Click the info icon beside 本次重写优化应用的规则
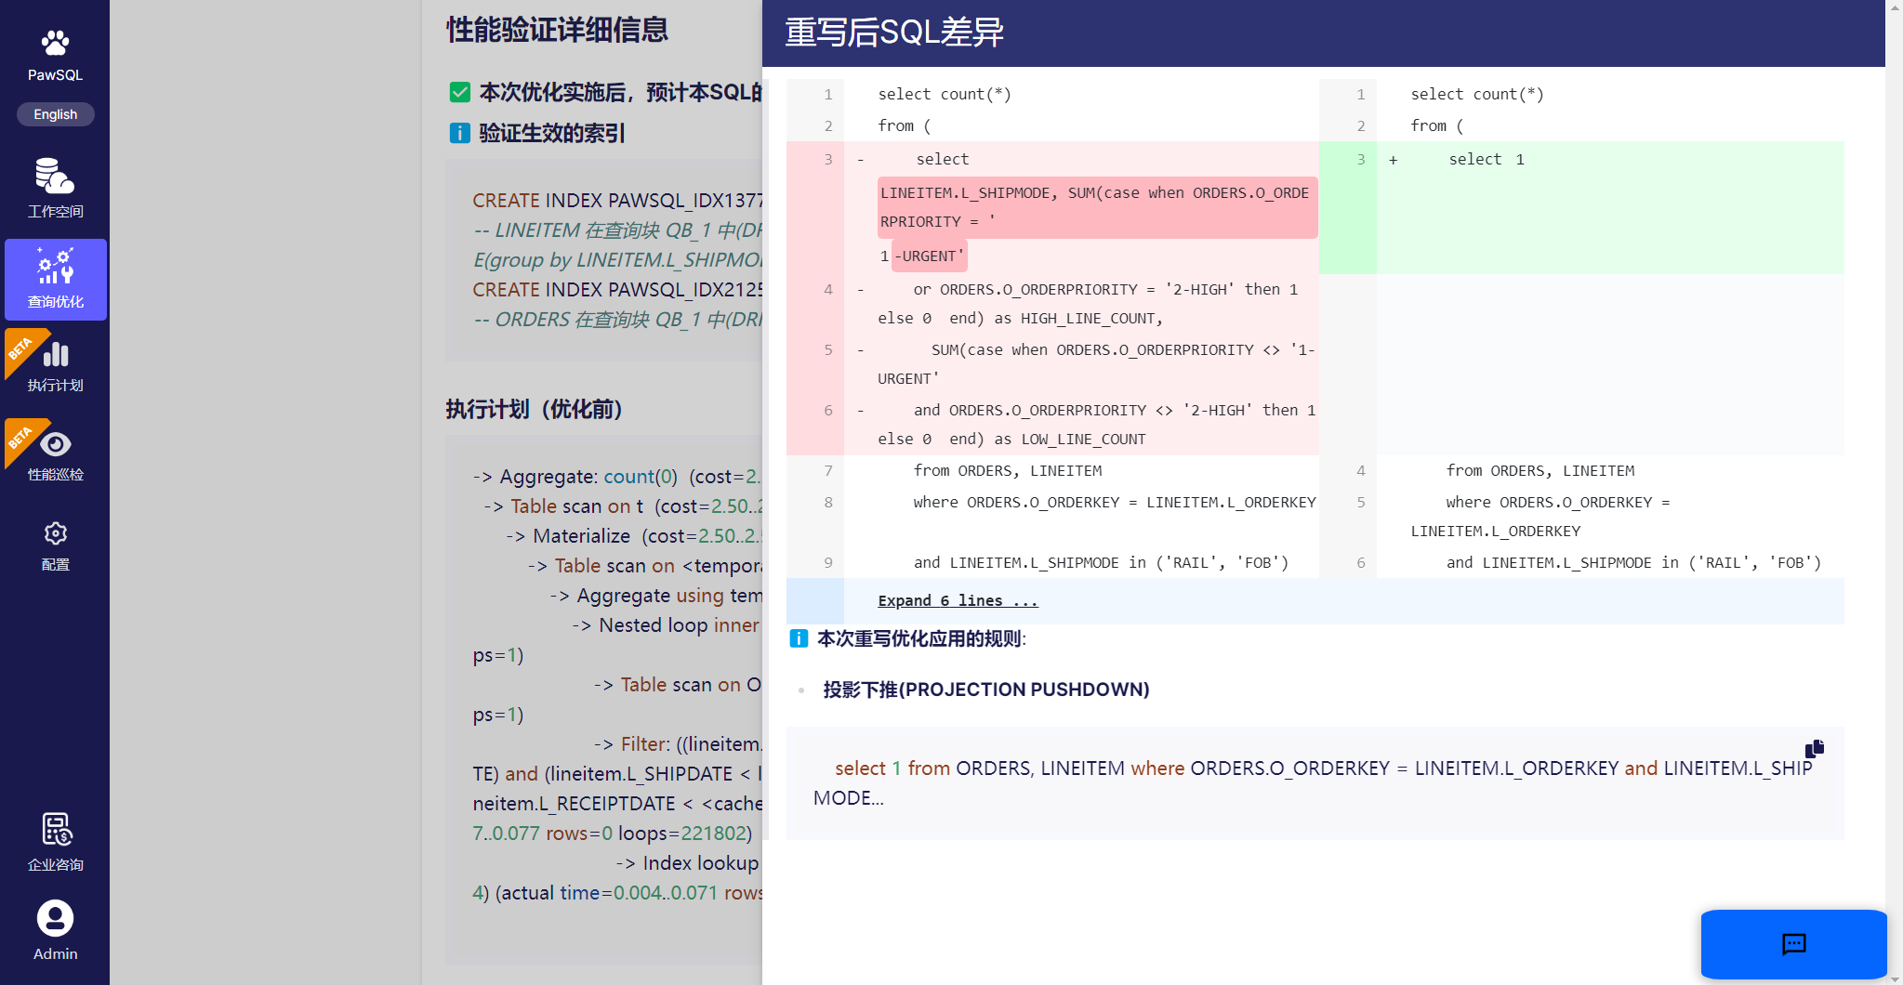 [799, 638]
